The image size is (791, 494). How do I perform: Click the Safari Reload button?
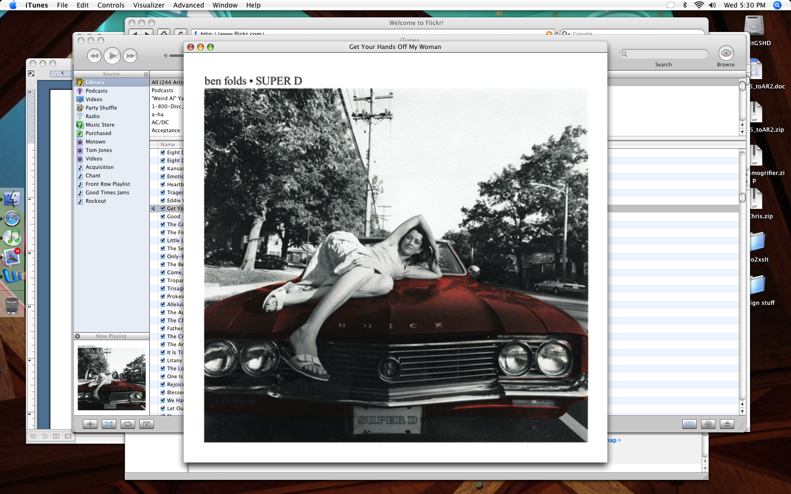pos(180,33)
